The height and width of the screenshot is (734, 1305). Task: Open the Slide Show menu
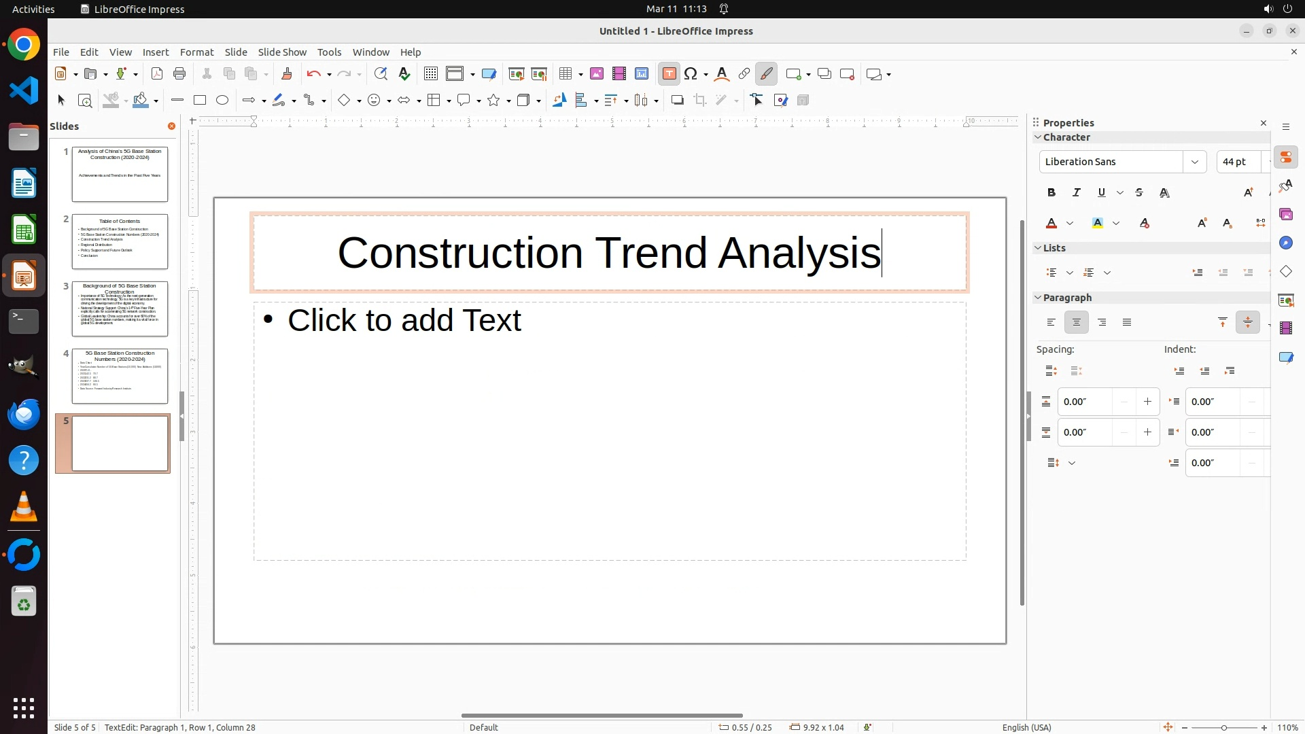pos(282,52)
